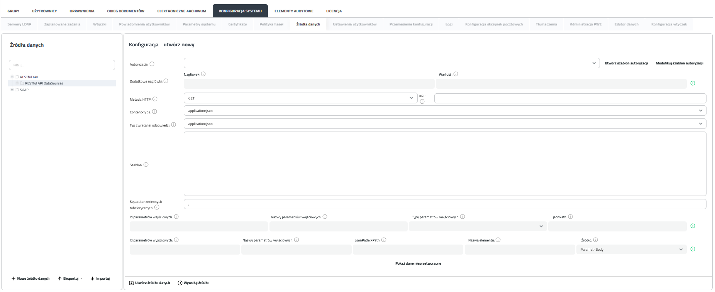Image resolution: width=715 pixels, height=292 pixels.
Task: Open Parametry systemu subtab
Action: (199, 24)
